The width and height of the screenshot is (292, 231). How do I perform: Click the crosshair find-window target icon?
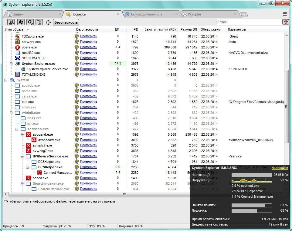pyautogui.click(x=48, y=22)
